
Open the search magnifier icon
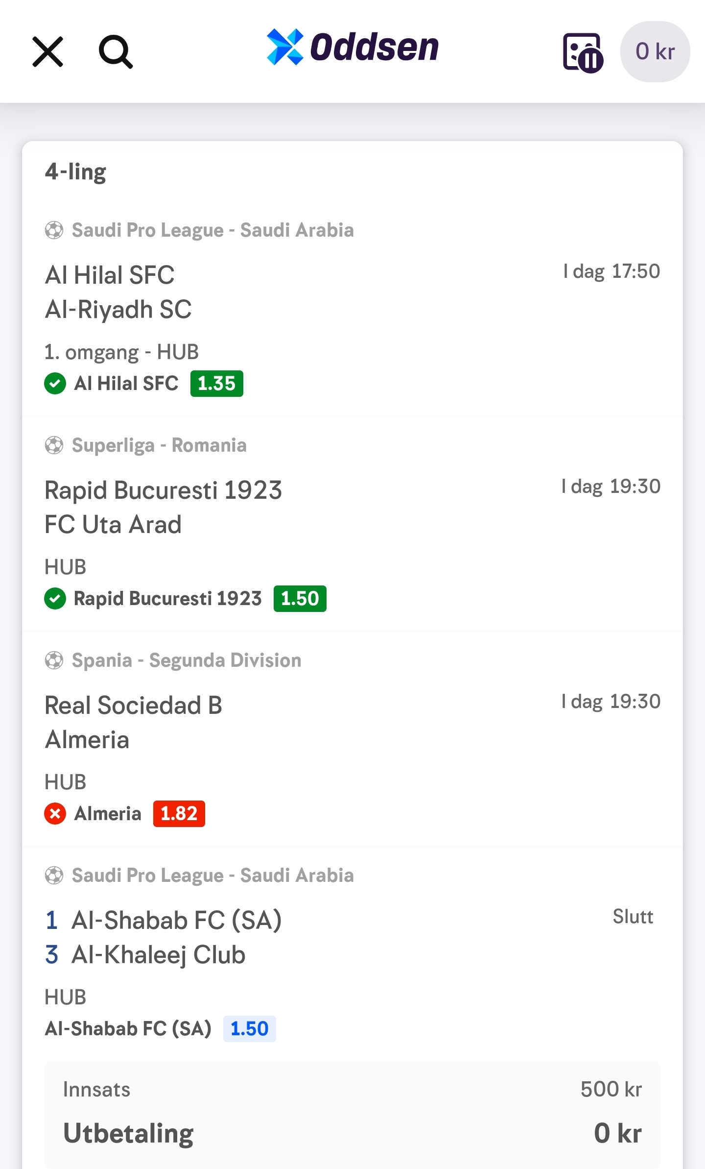(116, 51)
